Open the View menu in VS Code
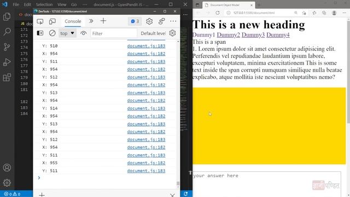Image resolution: width=350 pixels, height=197 pixels. [62, 4]
